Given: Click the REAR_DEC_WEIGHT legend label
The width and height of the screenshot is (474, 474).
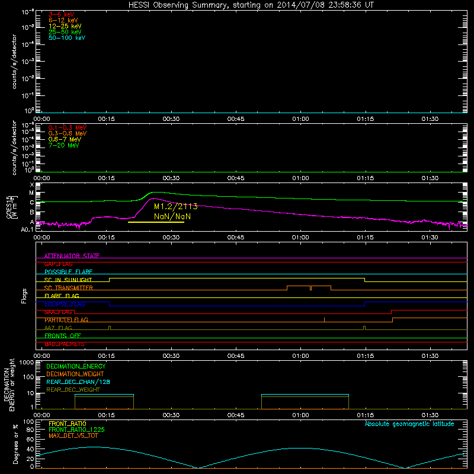Looking at the screenshot, I should click(x=73, y=390).
